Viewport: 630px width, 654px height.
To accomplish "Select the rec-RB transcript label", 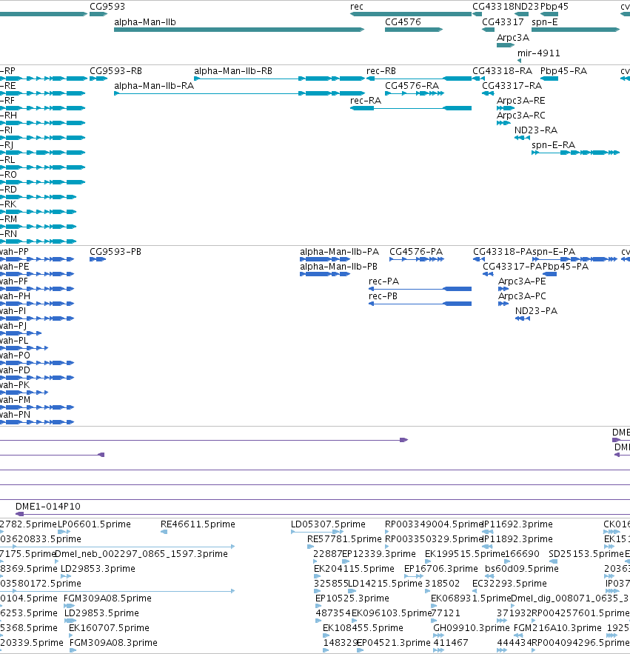I will point(381,71).
